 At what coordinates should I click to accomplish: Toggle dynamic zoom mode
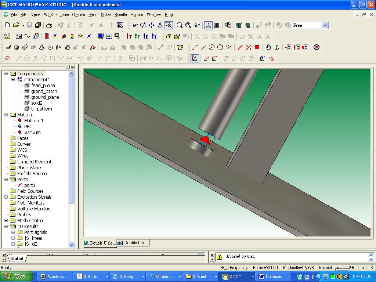tap(160, 25)
